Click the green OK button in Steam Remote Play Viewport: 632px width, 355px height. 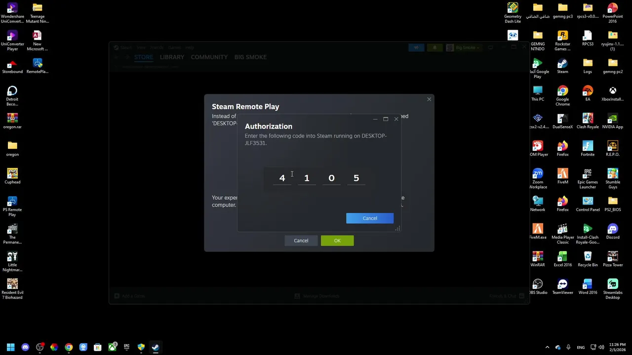coord(337,241)
